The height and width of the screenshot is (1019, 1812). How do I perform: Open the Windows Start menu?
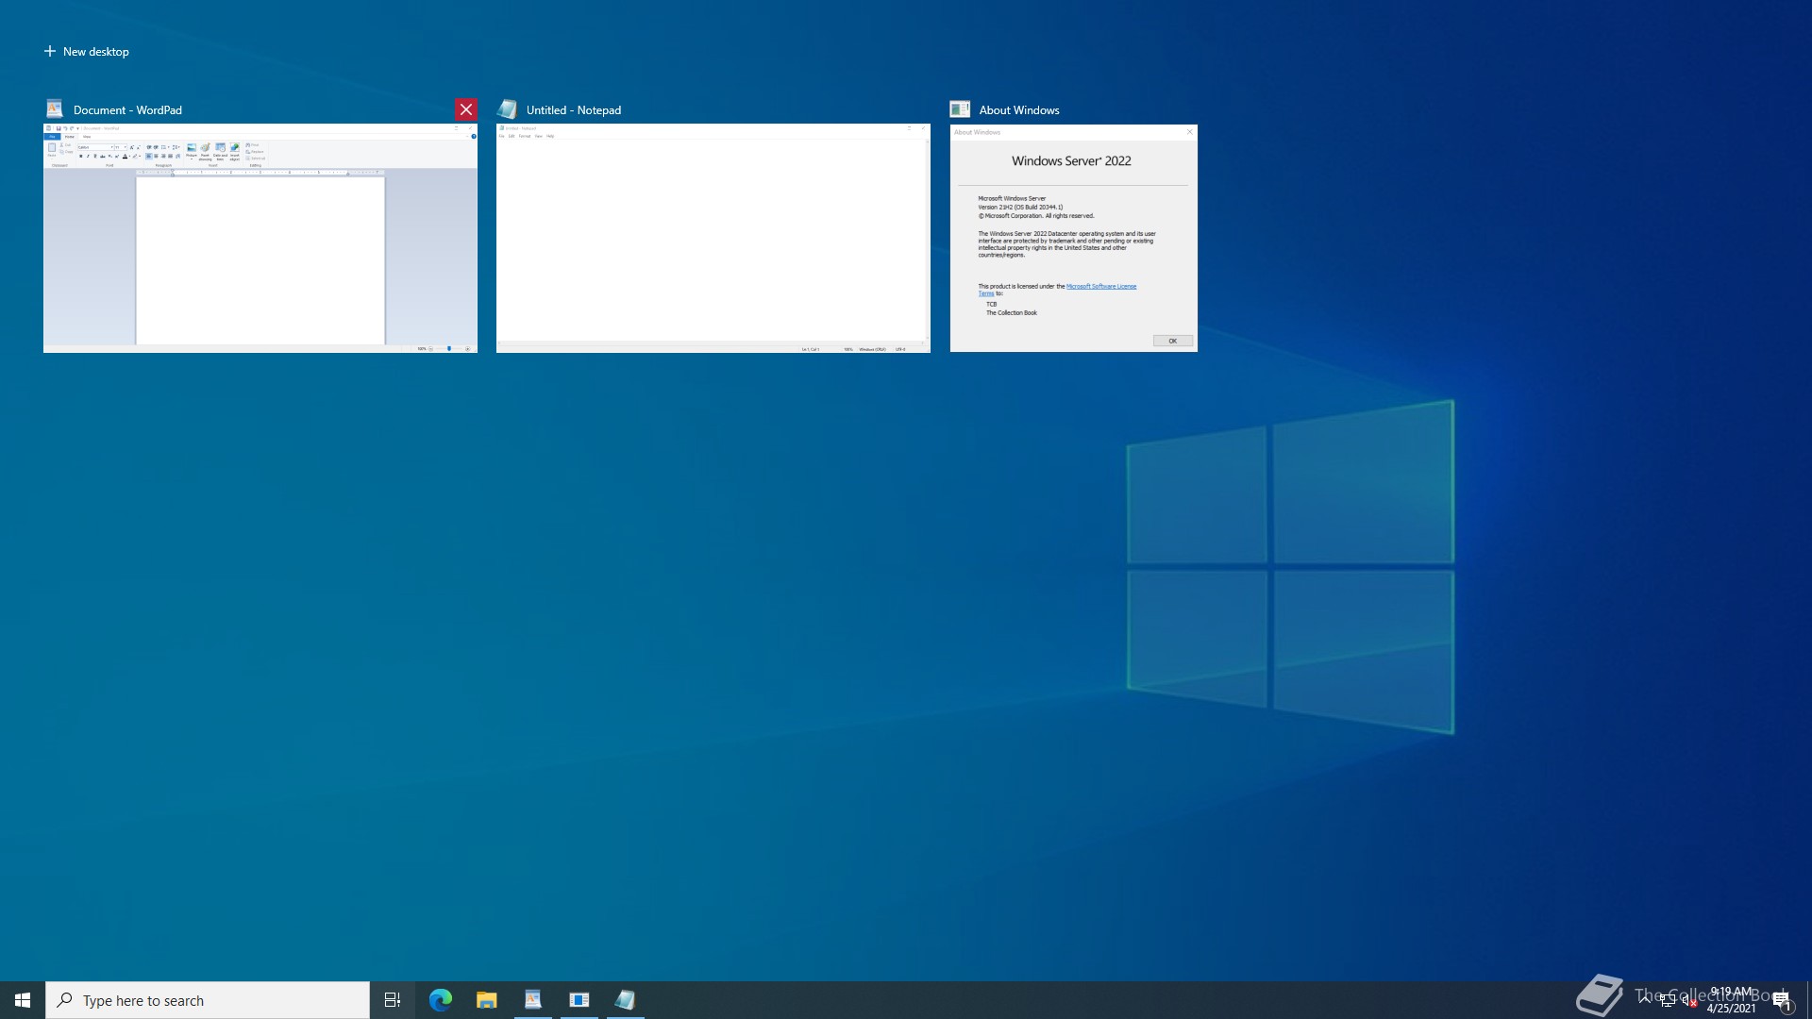point(23,1000)
